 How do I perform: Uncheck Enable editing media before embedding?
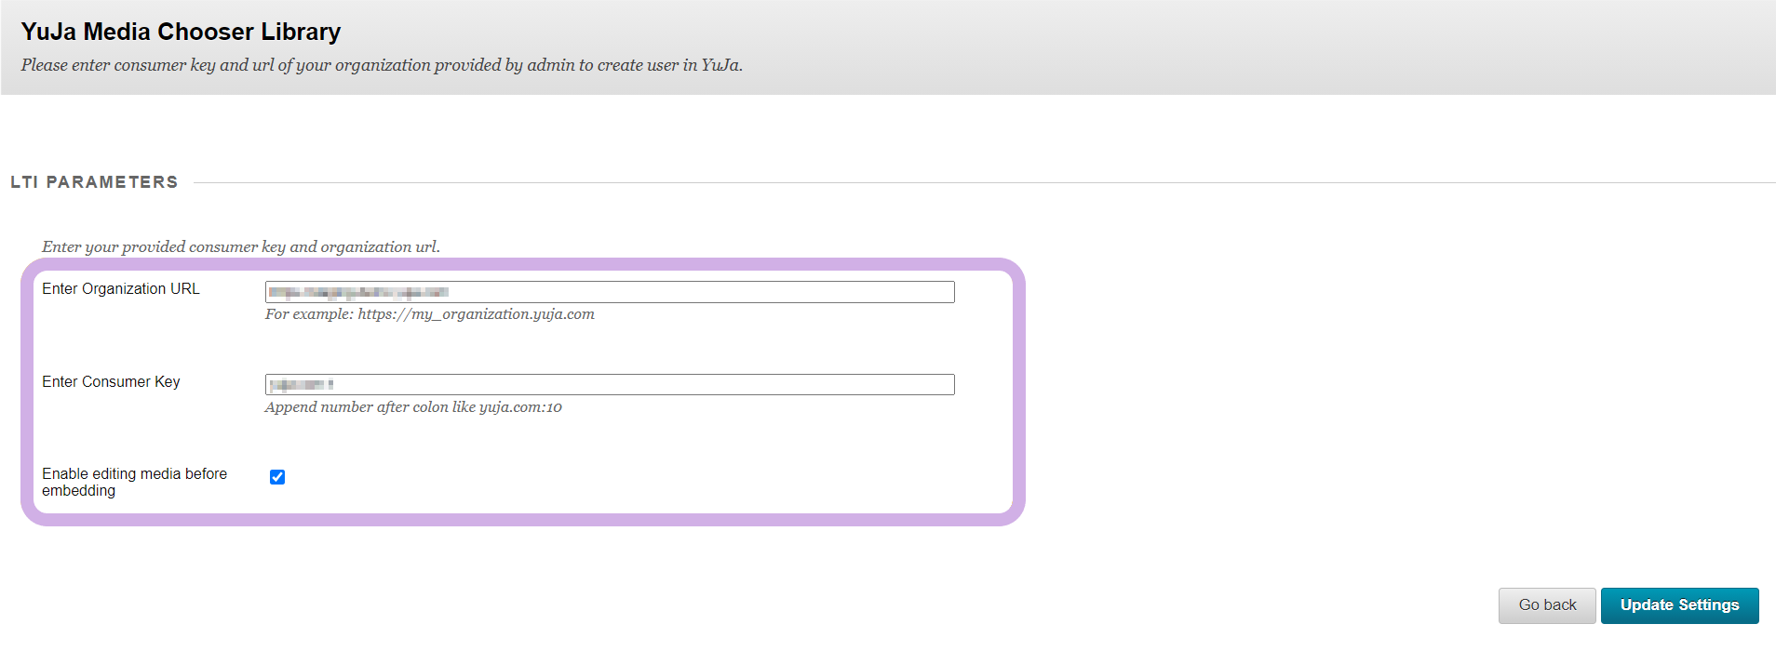click(x=277, y=477)
